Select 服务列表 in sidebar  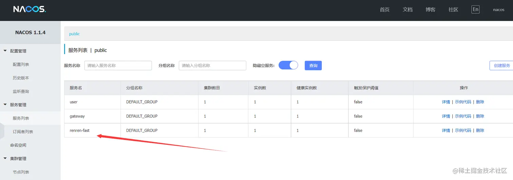coord(21,118)
